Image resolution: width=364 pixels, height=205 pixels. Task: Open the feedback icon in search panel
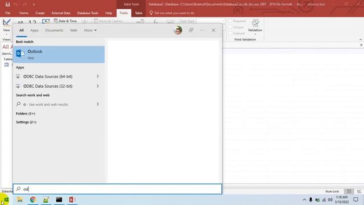point(191,30)
